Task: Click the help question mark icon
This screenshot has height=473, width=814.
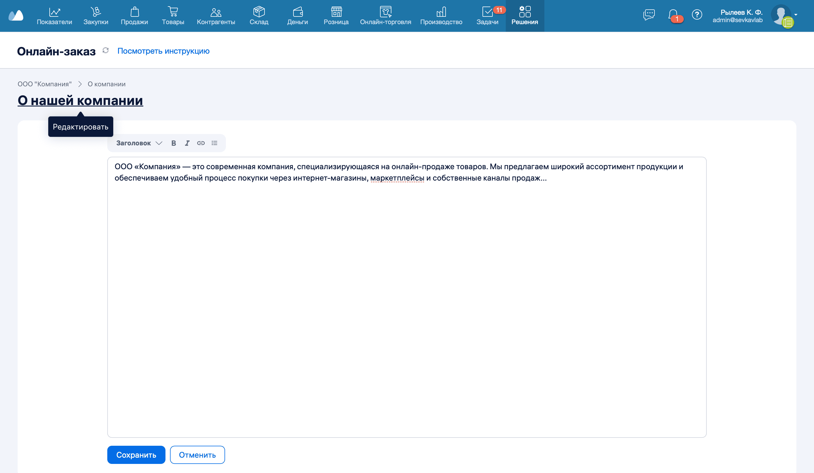Action: 697,14
